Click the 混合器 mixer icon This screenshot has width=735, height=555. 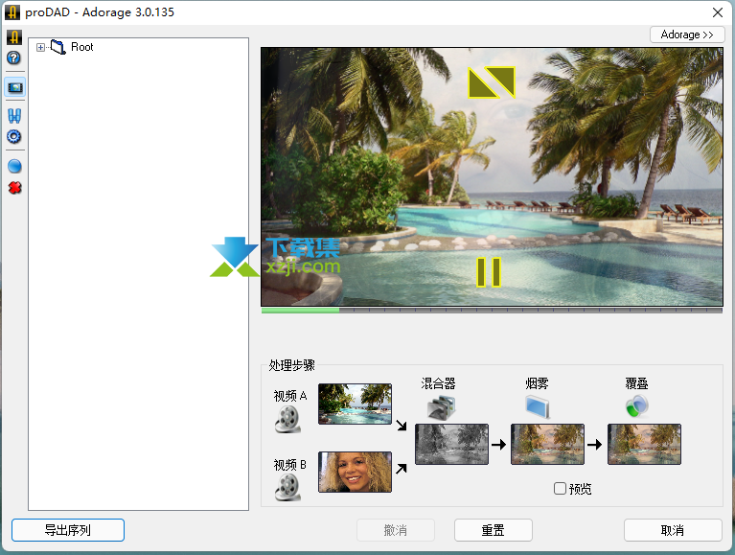[x=441, y=407]
